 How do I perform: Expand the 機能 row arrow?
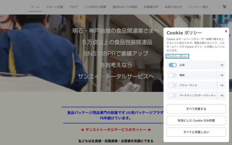[x=222, y=75]
